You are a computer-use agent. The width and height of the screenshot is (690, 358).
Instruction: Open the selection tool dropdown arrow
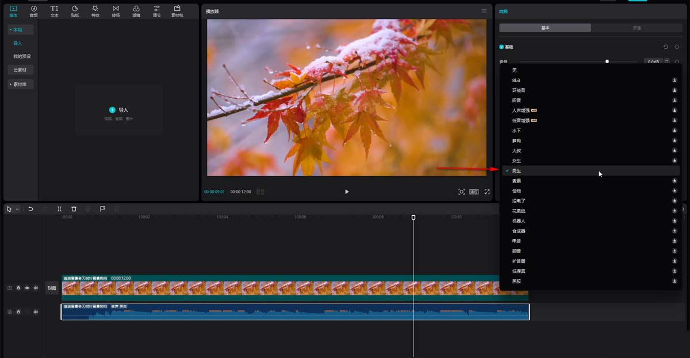[x=17, y=209]
